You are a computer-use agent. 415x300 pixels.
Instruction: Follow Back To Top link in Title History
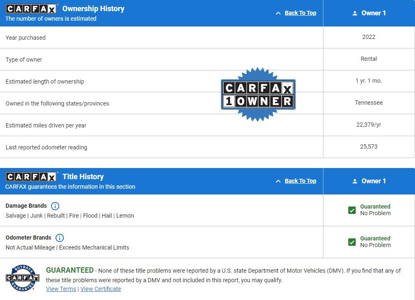point(301,181)
